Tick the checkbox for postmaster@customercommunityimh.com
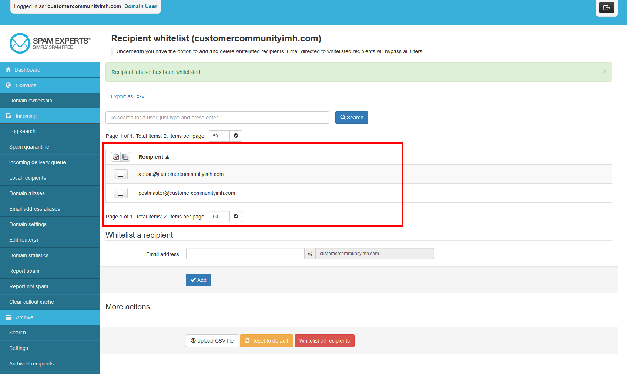Screen dimensions: 627x374 (121, 193)
